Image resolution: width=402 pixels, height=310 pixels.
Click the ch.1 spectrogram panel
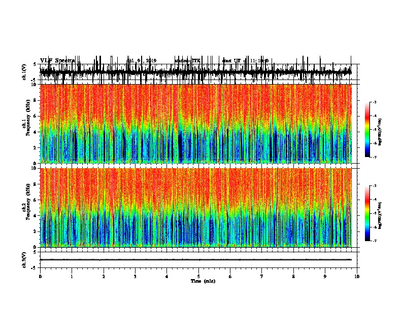[196, 124]
